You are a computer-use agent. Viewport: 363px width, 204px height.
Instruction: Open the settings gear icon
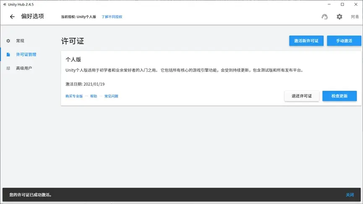point(339,17)
